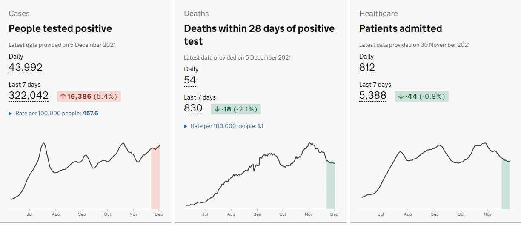Screen dimensions: 521x225
Task: Click the last 7 days cases value 322,042
Action: 29,95
